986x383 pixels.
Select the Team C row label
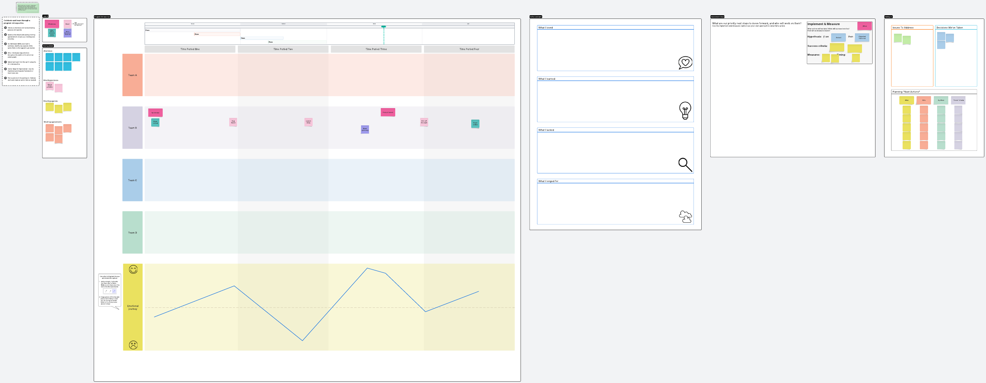(132, 180)
